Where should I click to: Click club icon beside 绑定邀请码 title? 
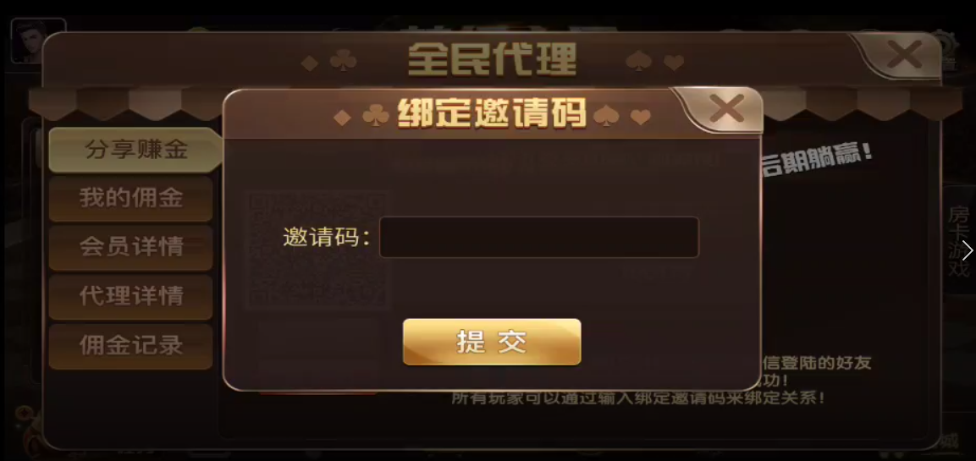pos(375,115)
